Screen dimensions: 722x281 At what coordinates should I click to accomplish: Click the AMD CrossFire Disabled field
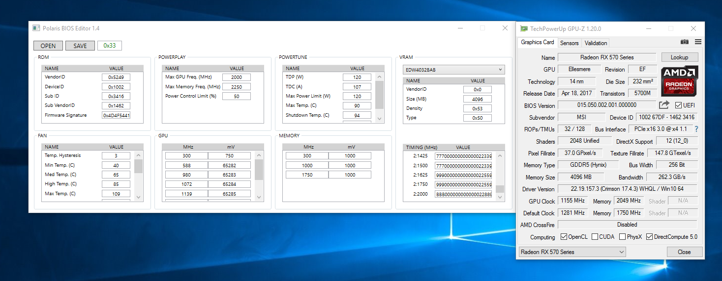(x=628, y=225)
